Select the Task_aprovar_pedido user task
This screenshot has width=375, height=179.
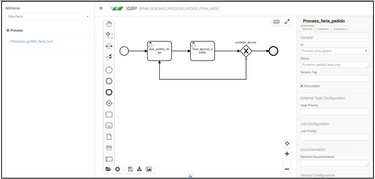coord(202,51)
